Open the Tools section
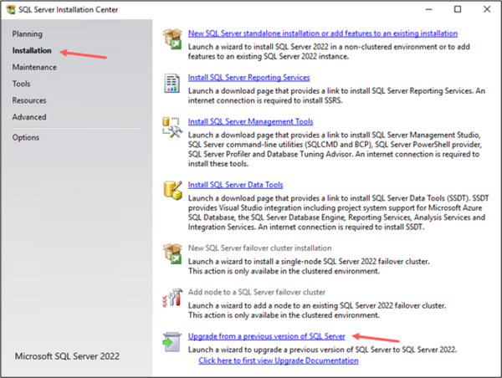Screen dimensions: 502x378 tap(21, 84)
